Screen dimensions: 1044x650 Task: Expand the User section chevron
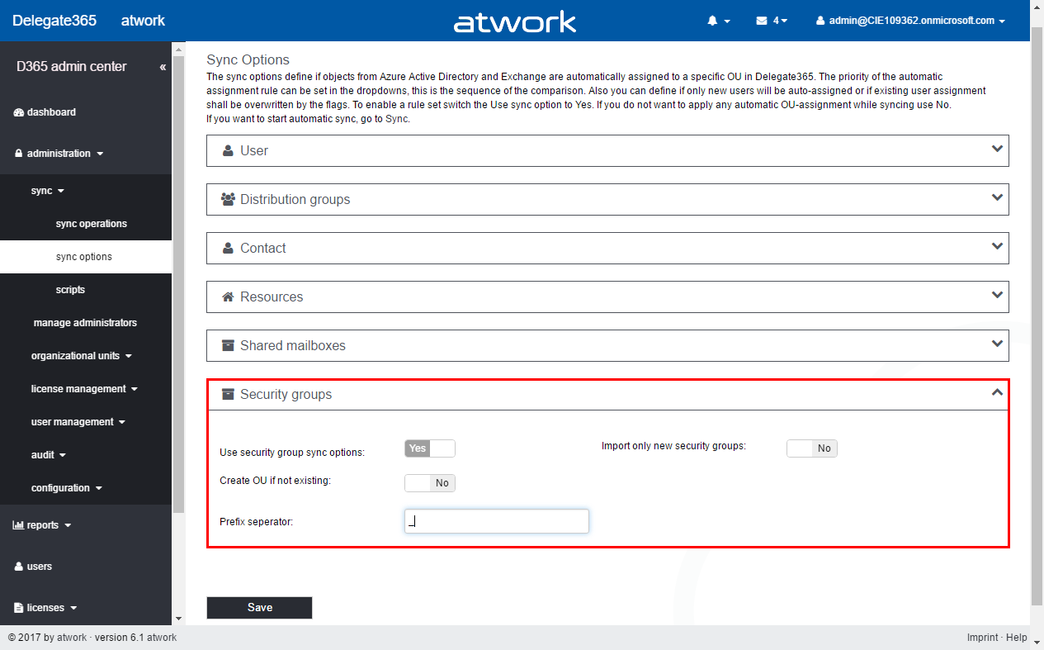(998, 149)
